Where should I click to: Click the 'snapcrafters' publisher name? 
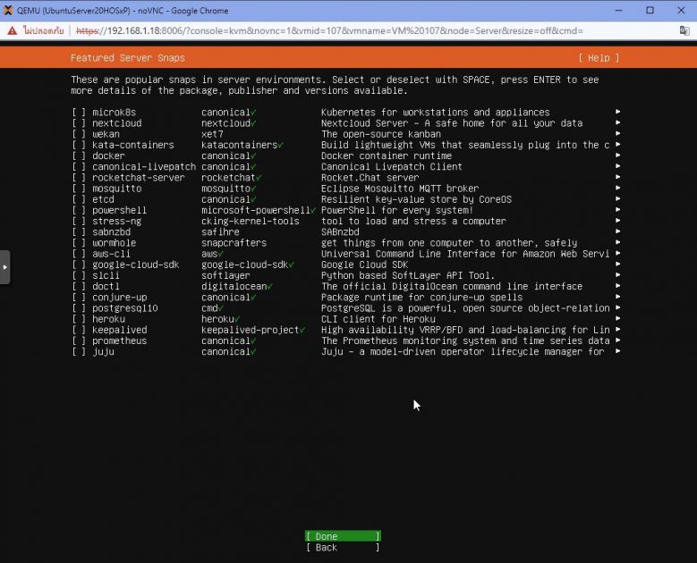pyautogui.click(x=234, y=243)
